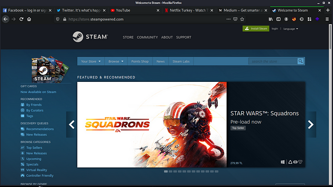Click the Top Seller tag
The width and height of the screenshot is (333, 187).
pos(238,128)
